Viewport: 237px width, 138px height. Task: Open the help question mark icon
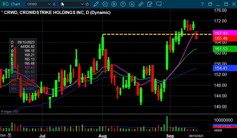pos(202,4)
